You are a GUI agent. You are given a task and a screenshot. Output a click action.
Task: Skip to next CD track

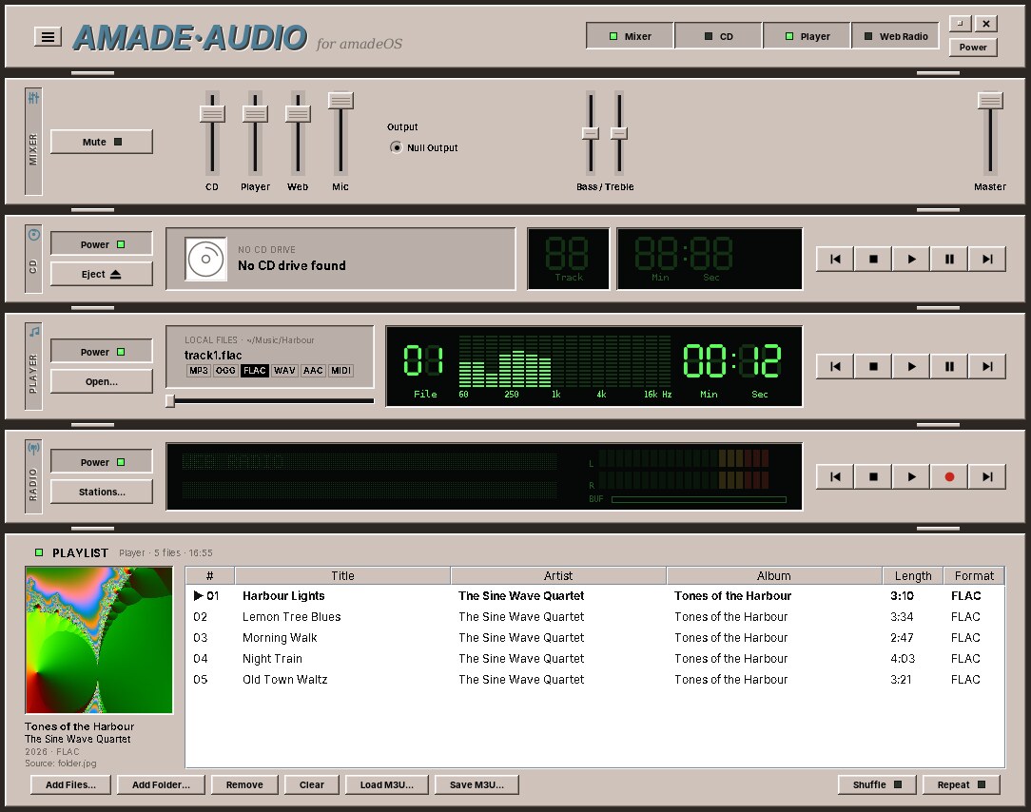[x=987, y=259]
